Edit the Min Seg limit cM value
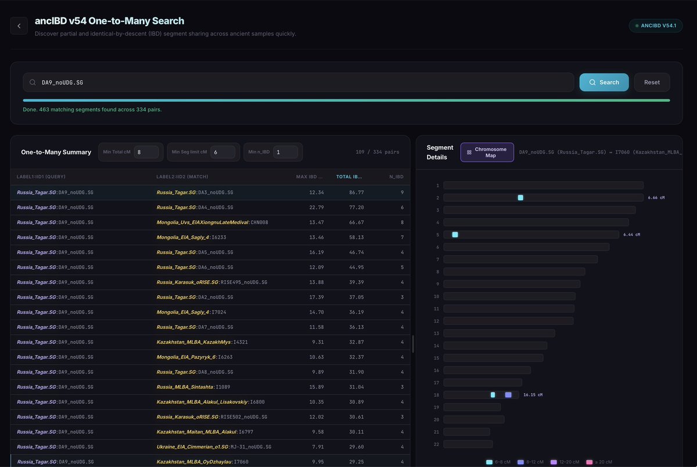This screenshot has height=467, width=697. (x=222, y=152)
